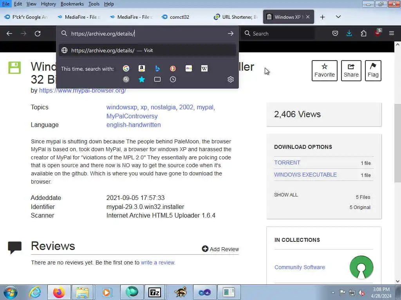Open the raccoon app in the taskbar
Screen dimensions: 401x300
[x=181, y=292]
